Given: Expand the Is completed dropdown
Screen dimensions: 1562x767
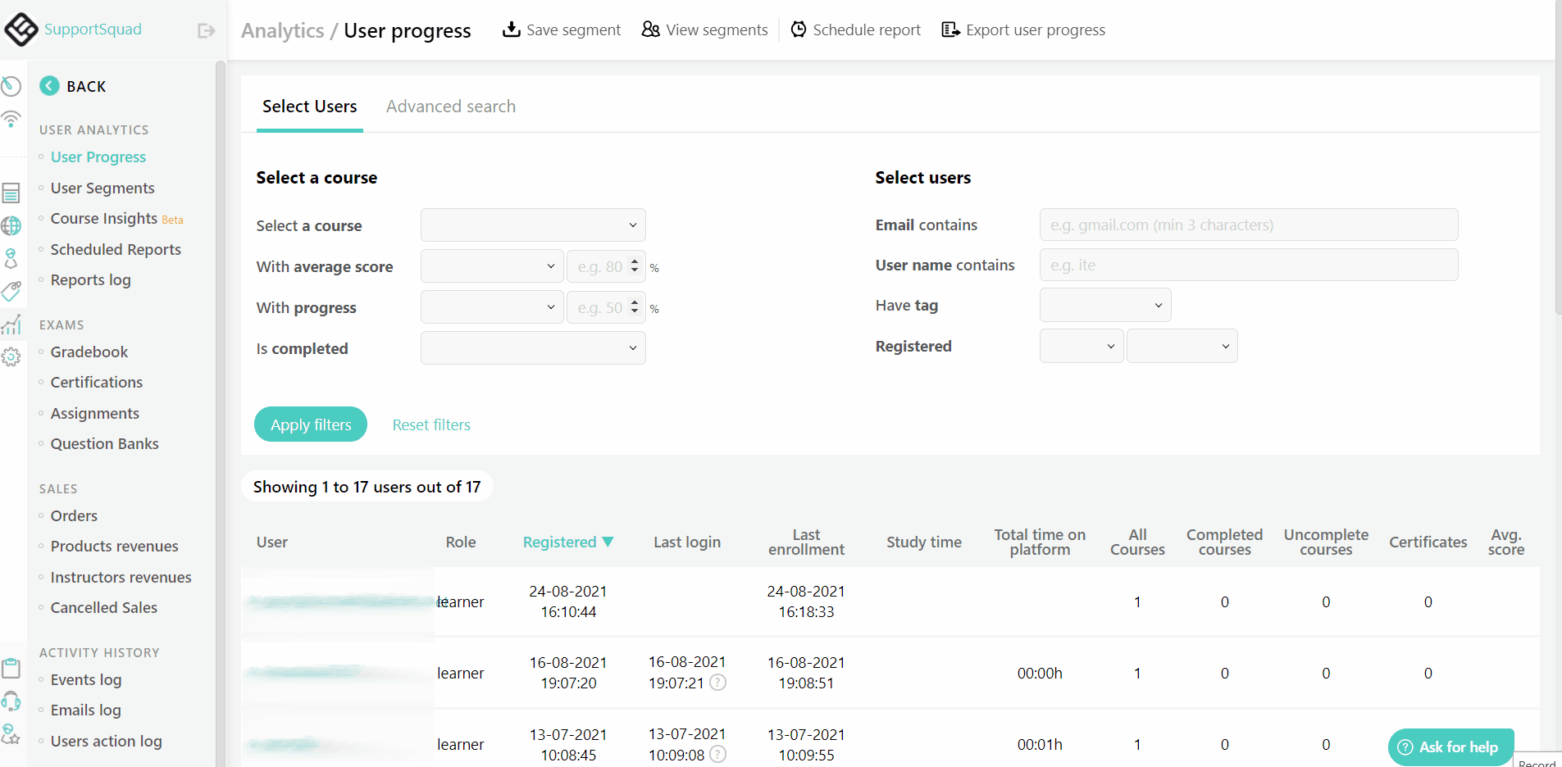Looking at the screenshot, I should pyautogui.click(x=532, y=347).
